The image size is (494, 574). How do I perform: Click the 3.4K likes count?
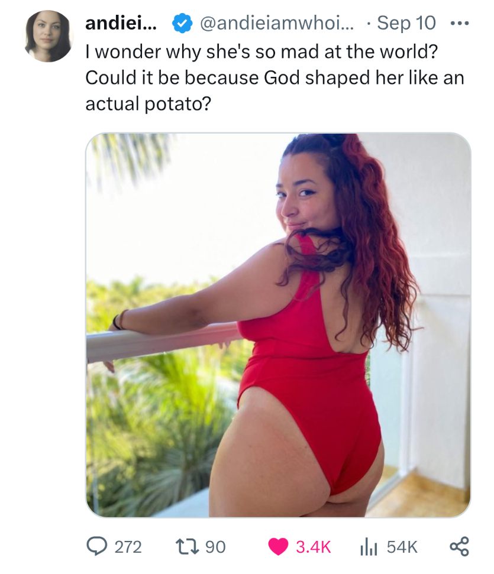pyautogui.click(x=314, y=547)
